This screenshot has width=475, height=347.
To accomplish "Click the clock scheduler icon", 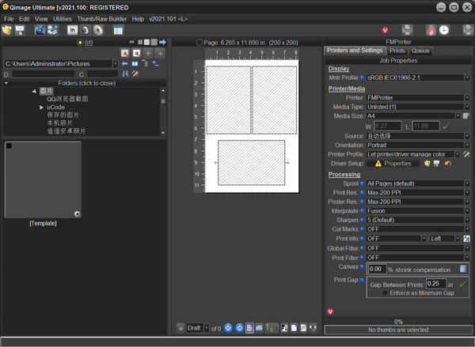I will click(444, 30).
